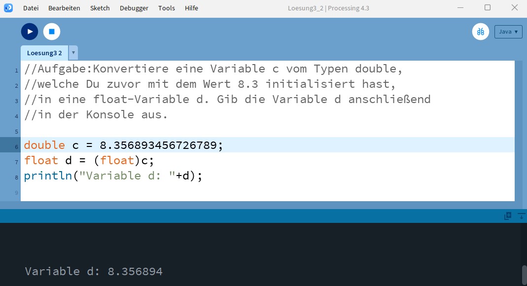
Task: Open the Sketch menu
Action: [100, 8]
